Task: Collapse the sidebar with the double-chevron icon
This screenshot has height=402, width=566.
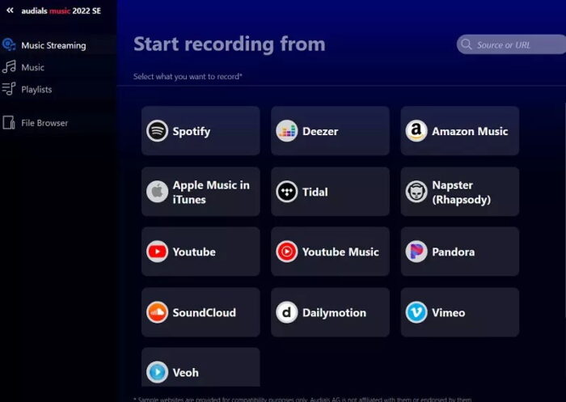Action: coord(10,11)
